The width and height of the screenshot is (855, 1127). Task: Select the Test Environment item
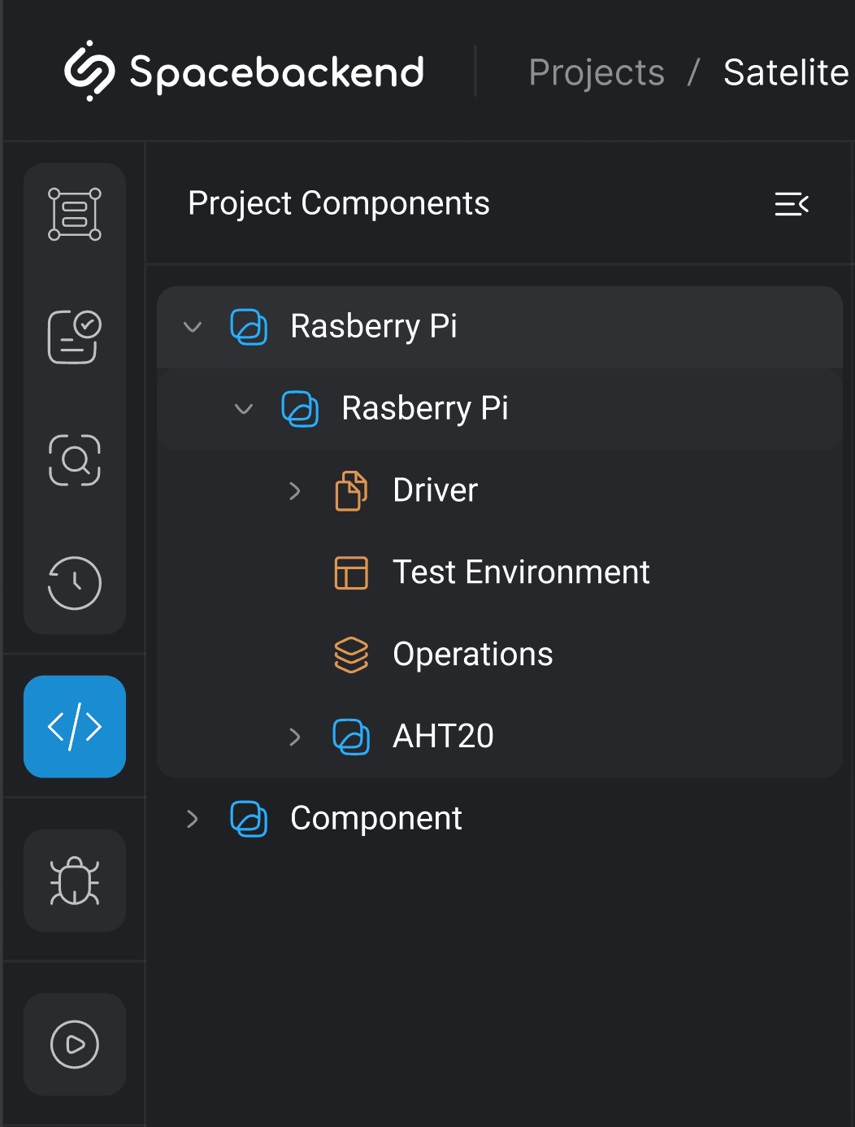tap(520, 572)
